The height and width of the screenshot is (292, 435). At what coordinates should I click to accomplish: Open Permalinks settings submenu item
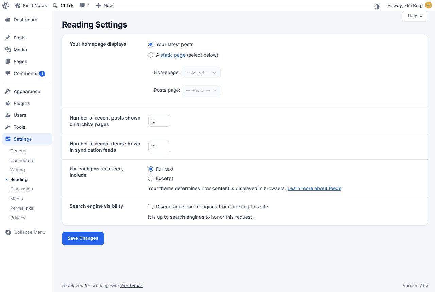[x=22, y=208]
